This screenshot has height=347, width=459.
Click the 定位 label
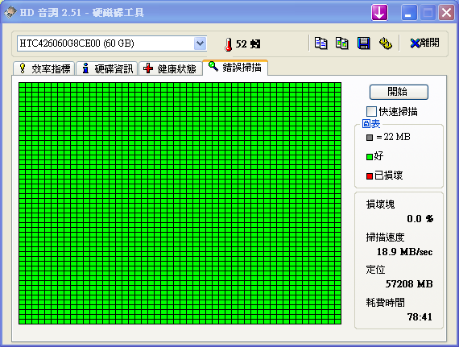(x=375, y=270)
